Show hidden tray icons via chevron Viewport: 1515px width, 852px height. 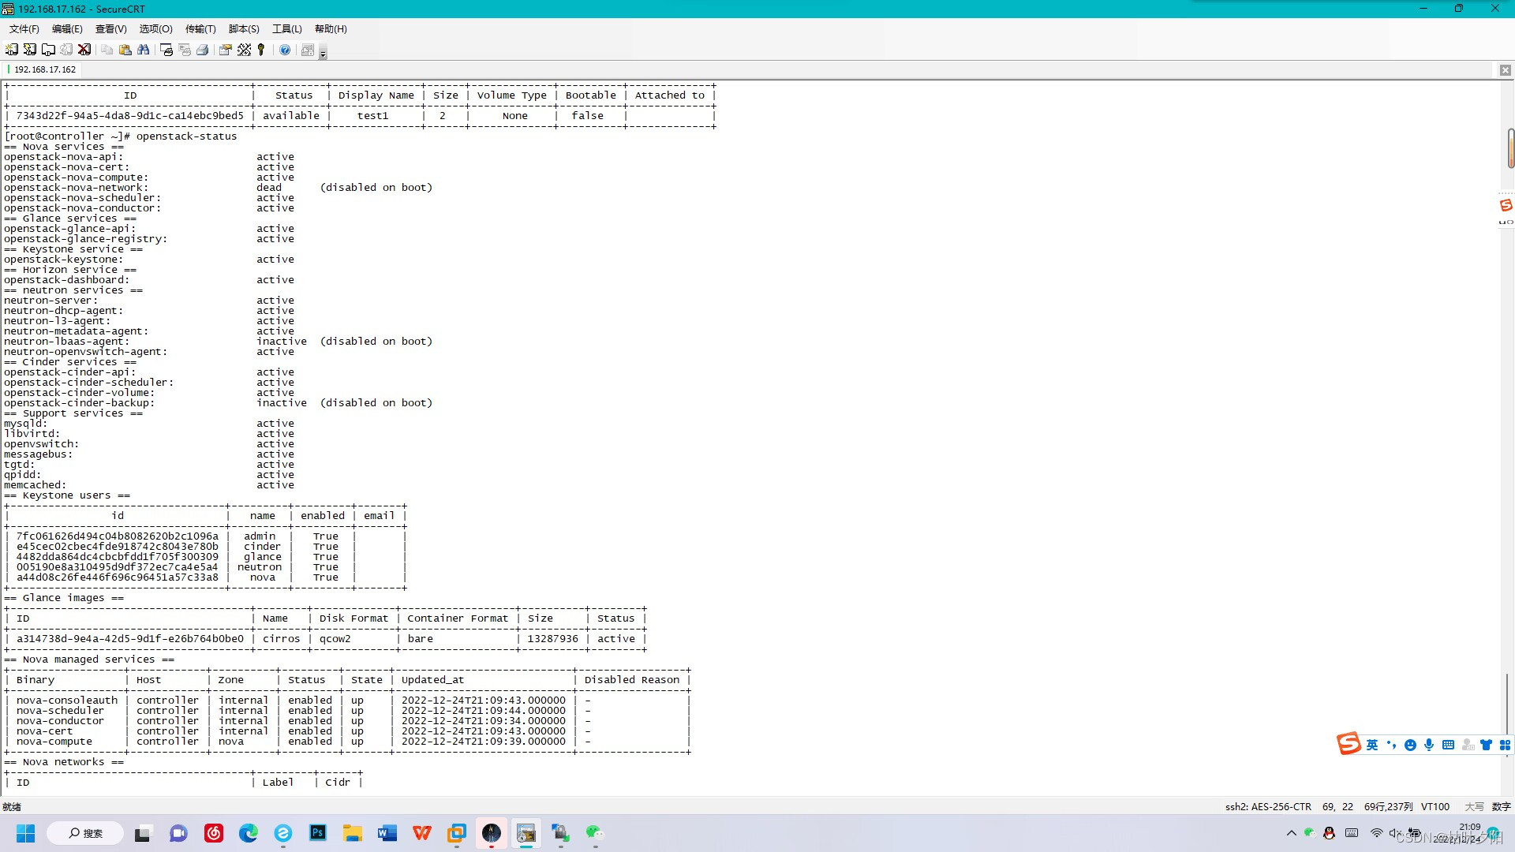(x=1292, y=832)
